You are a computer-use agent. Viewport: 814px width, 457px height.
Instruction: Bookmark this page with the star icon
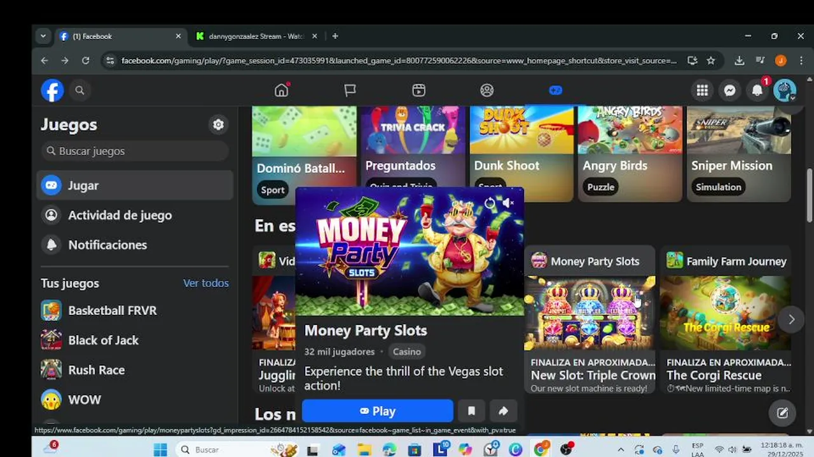711,60
